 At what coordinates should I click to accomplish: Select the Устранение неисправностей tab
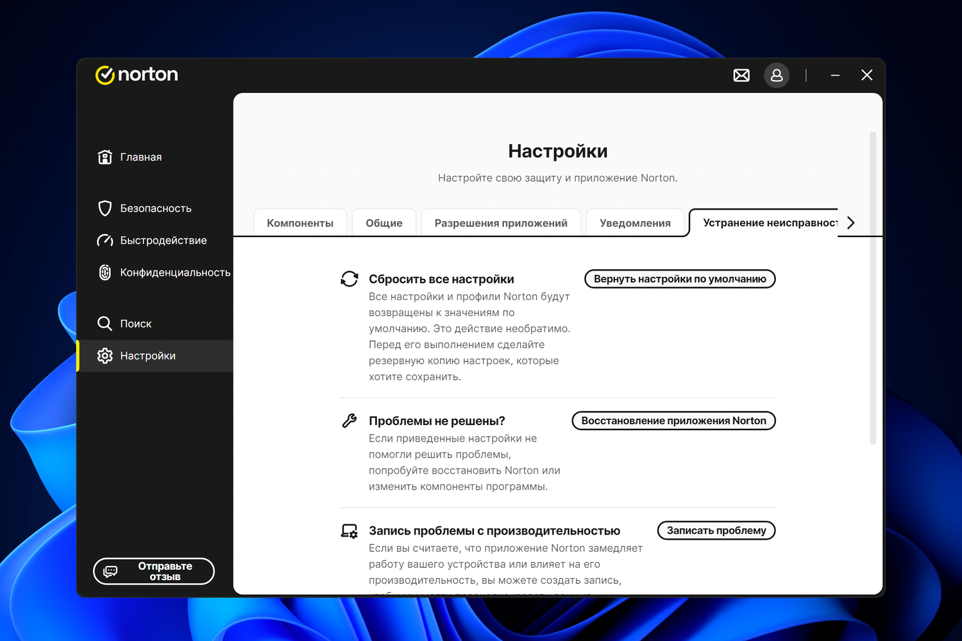(x=764, y=222)
